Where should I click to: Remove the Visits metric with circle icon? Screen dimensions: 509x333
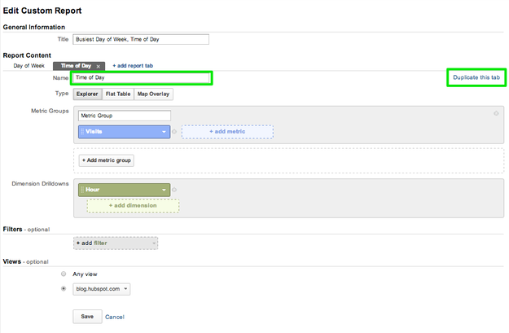coord(175,130)
